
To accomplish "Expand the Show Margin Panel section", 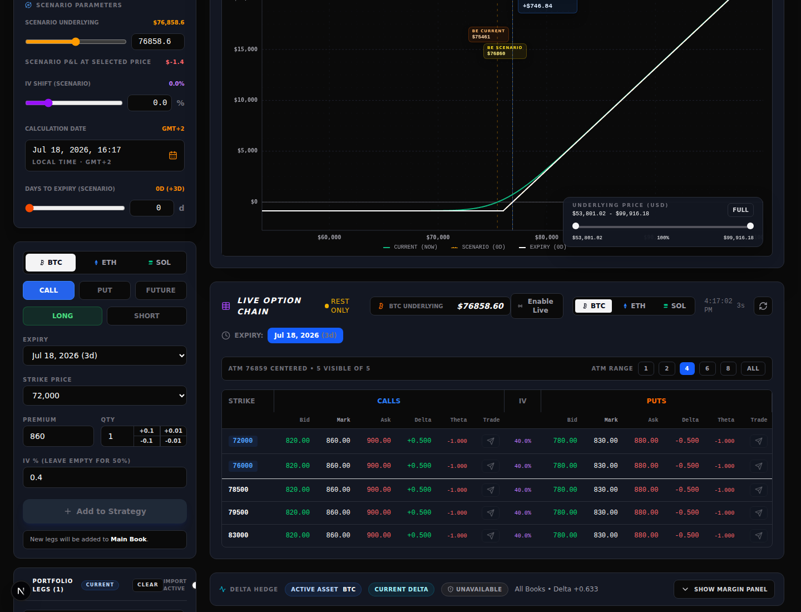I will click(724, 589).
